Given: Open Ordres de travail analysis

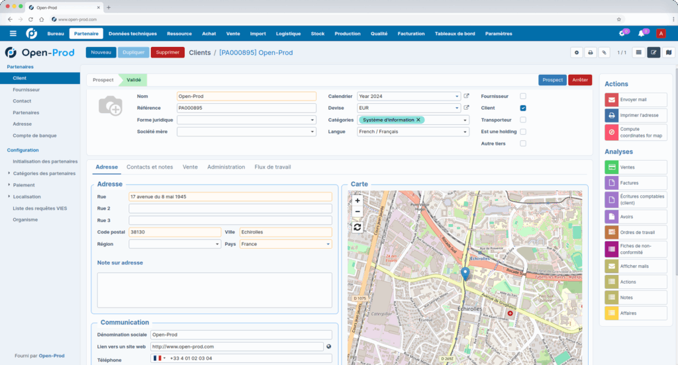Looking at the screenshot, I should pos(636,232).
